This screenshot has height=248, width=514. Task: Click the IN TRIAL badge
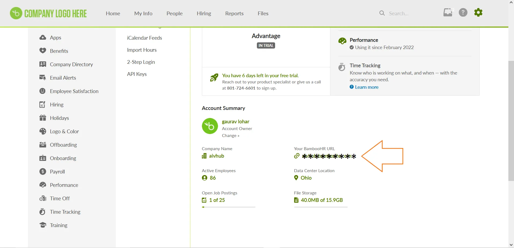266,46
